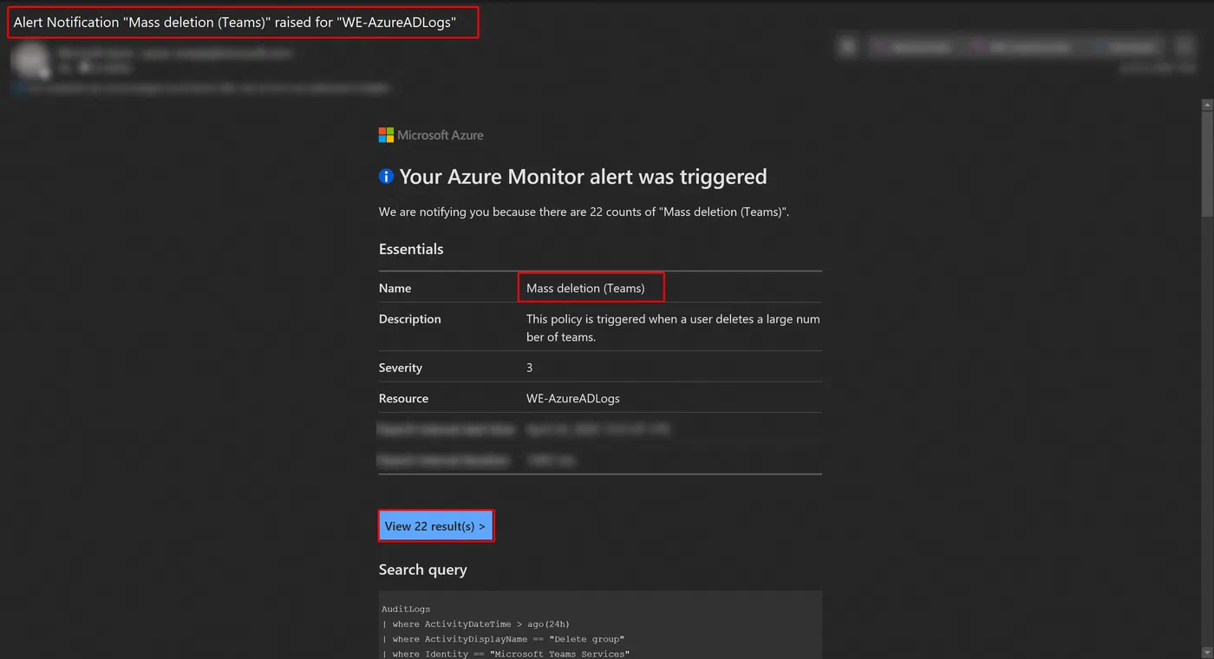Select heading "Your Azure Monitor alert was triggered"
This screenshot has height=659, width=1214.
583,176
